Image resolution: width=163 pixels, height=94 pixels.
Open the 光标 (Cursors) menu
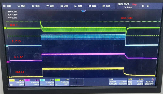[64, 6]
